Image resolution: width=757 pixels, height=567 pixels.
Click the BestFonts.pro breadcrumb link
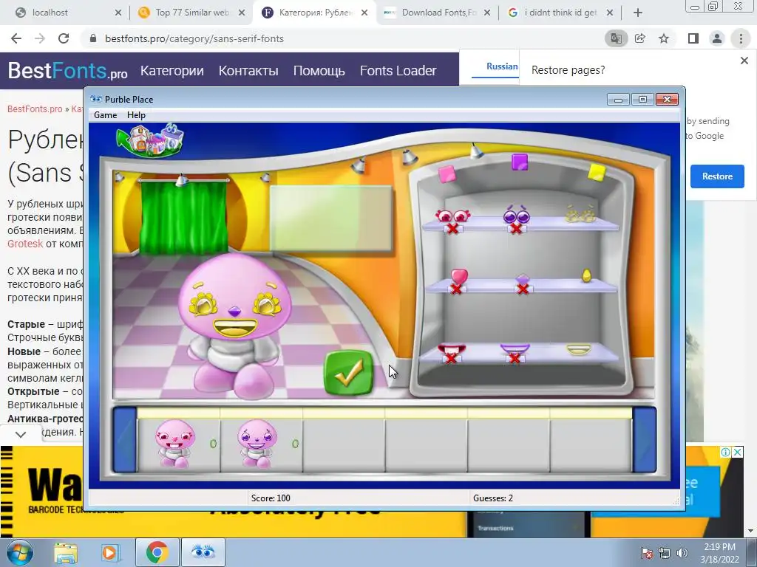pyautogui.click(x=35, y=109)
